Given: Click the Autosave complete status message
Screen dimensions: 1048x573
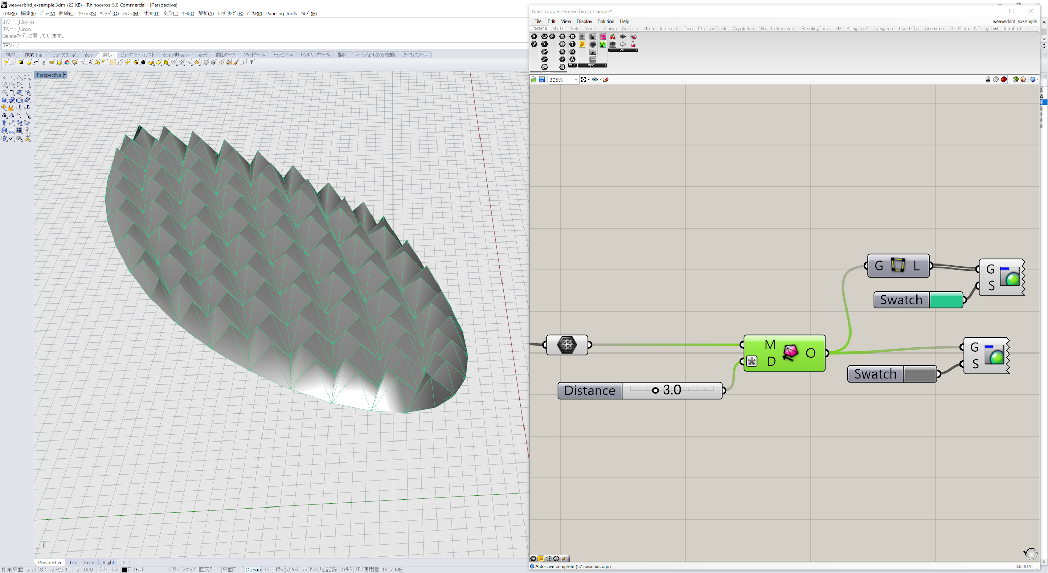Looking at the screenshot, I should coord(573,566).
